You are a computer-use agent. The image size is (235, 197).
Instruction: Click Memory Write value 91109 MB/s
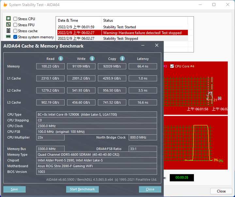pos(81,66)
